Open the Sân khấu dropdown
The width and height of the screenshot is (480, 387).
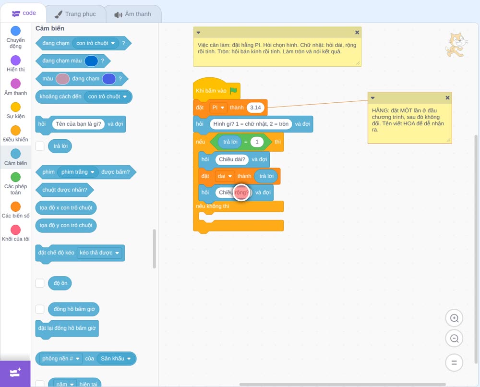pos(116,359)
